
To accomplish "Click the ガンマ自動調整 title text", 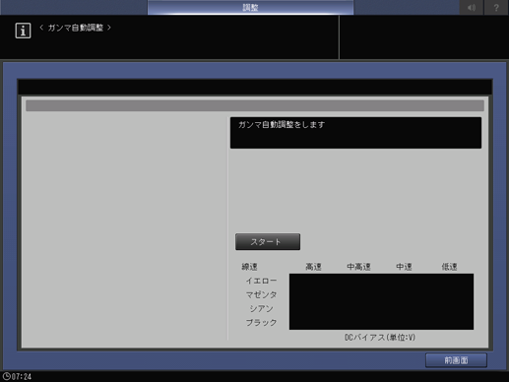I will point(76,28).
